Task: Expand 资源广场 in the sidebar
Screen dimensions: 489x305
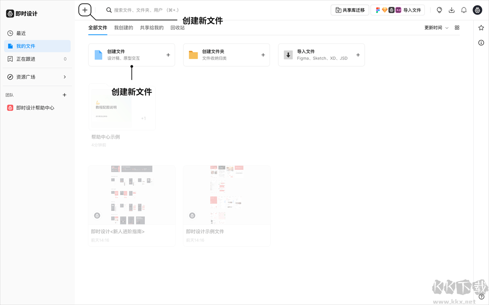Action: pyautogui.click(x=25, y=77)
